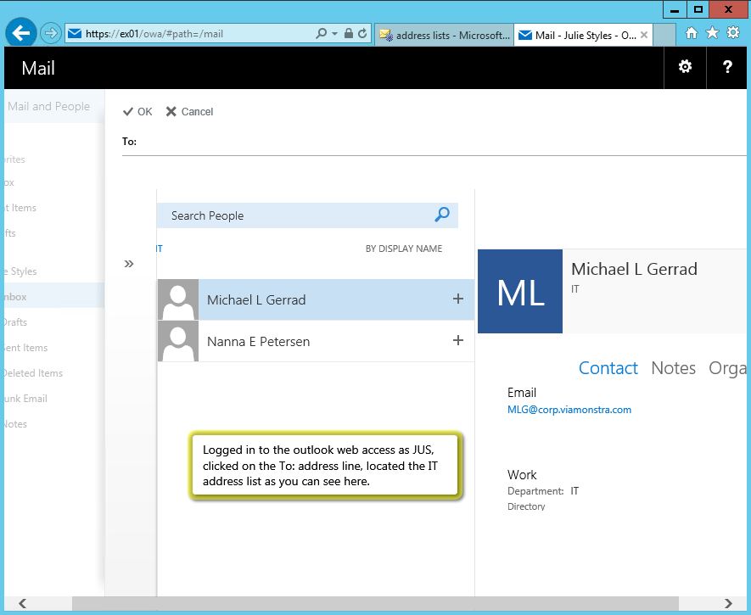This screenshot has width=751, height=615.
Task: Click the OK button
Action: point(137,112)
